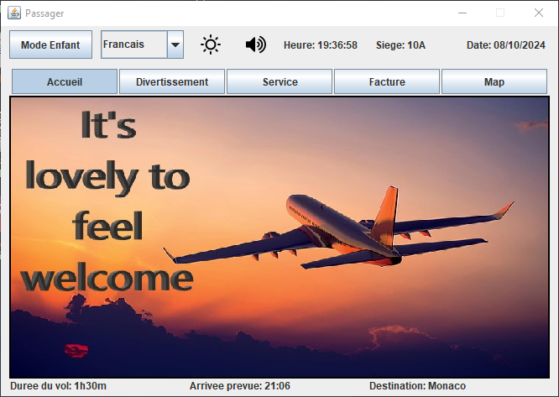Image resolution: width=559 pixels, height=397 pixels.
Task: Click the Heure: 19:36:58 label
Action: pos(321,45)
